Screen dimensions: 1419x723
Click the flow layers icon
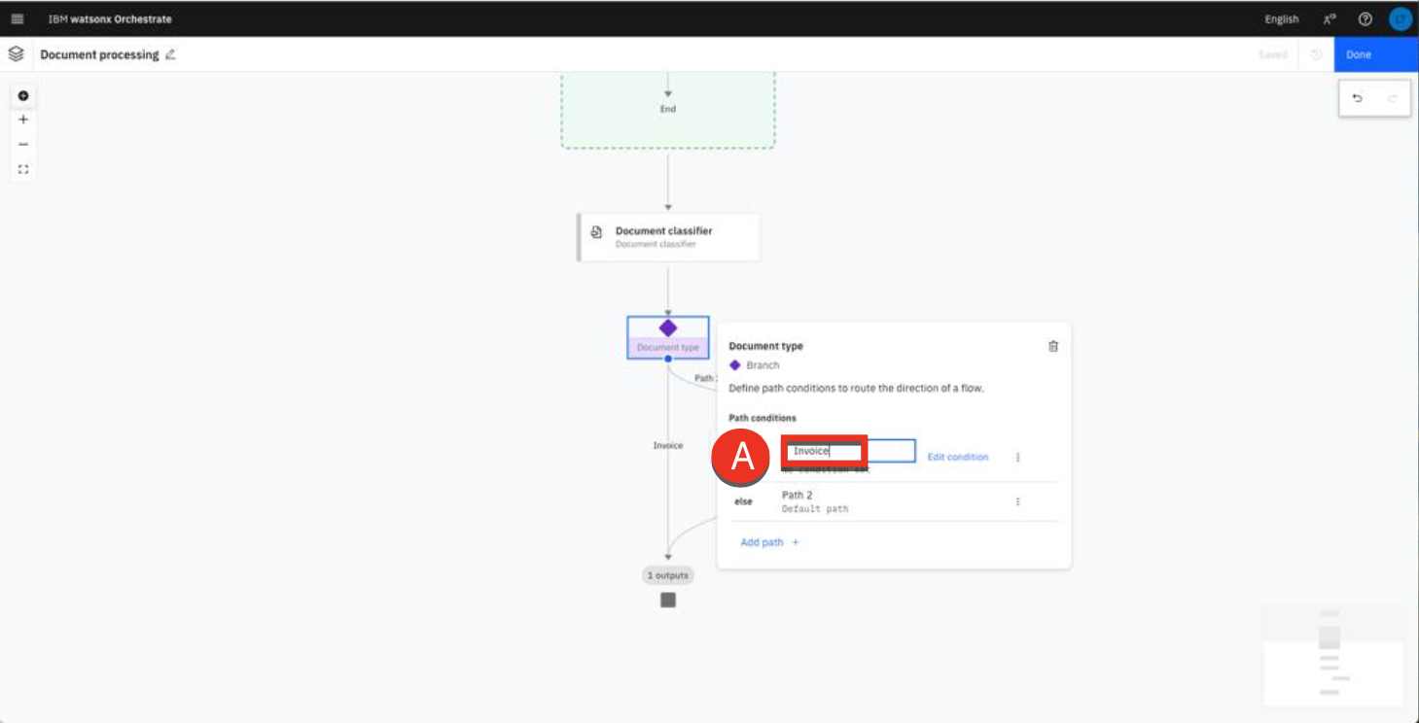16,54
